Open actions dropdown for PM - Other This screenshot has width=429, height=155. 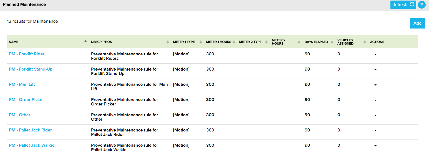point(375,115)
